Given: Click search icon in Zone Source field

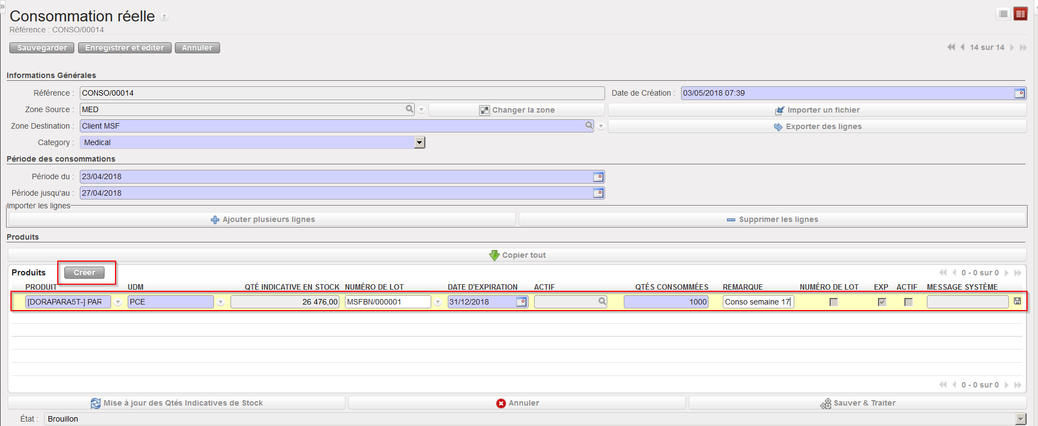Looking at the screenshot, I should click(x=409, y=109).
